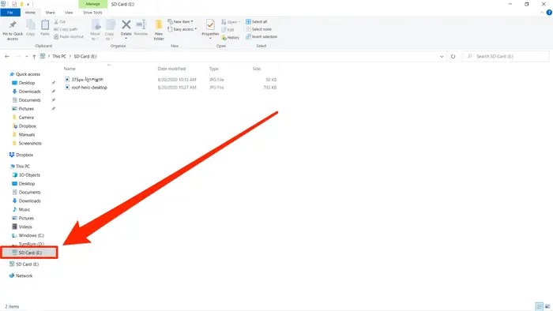Switch to details view icon in status bar

pyautogui.click(x=539, y=306)
